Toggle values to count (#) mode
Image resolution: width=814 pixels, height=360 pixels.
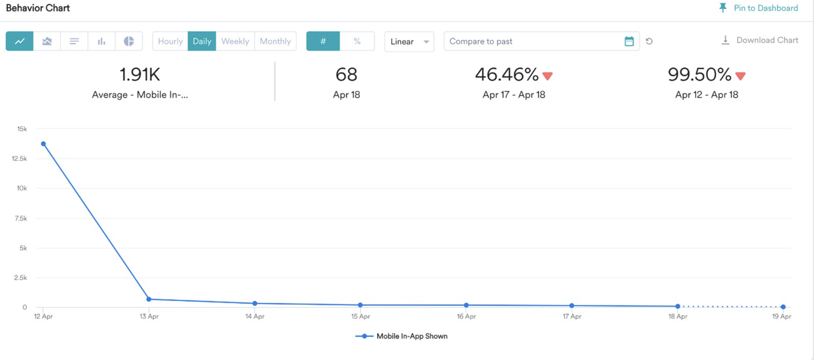pos(323,41)
